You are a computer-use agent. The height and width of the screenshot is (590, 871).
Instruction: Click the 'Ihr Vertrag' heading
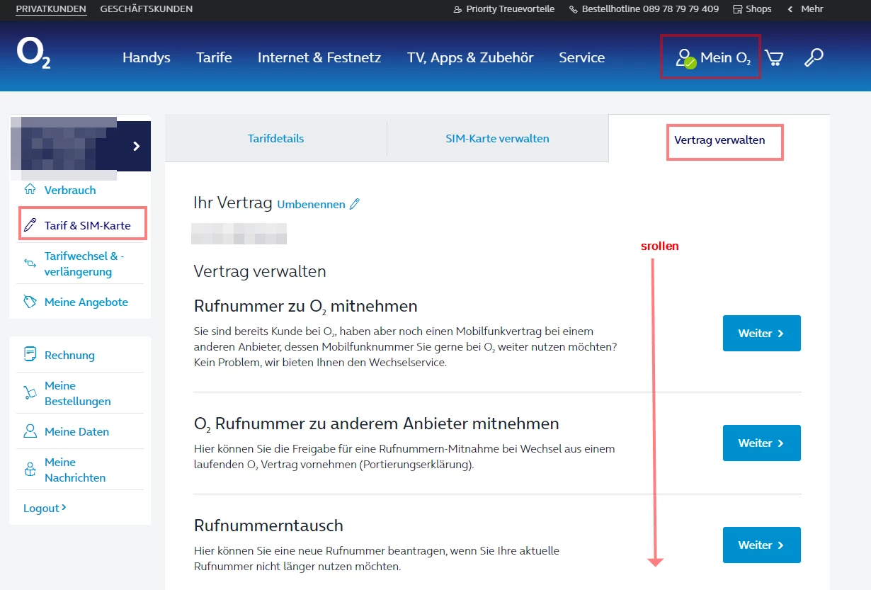tap(233, 203)
